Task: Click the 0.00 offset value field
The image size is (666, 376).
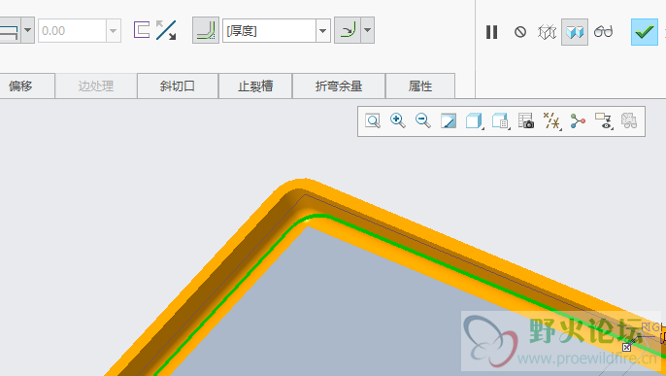Action: point(72,30)
